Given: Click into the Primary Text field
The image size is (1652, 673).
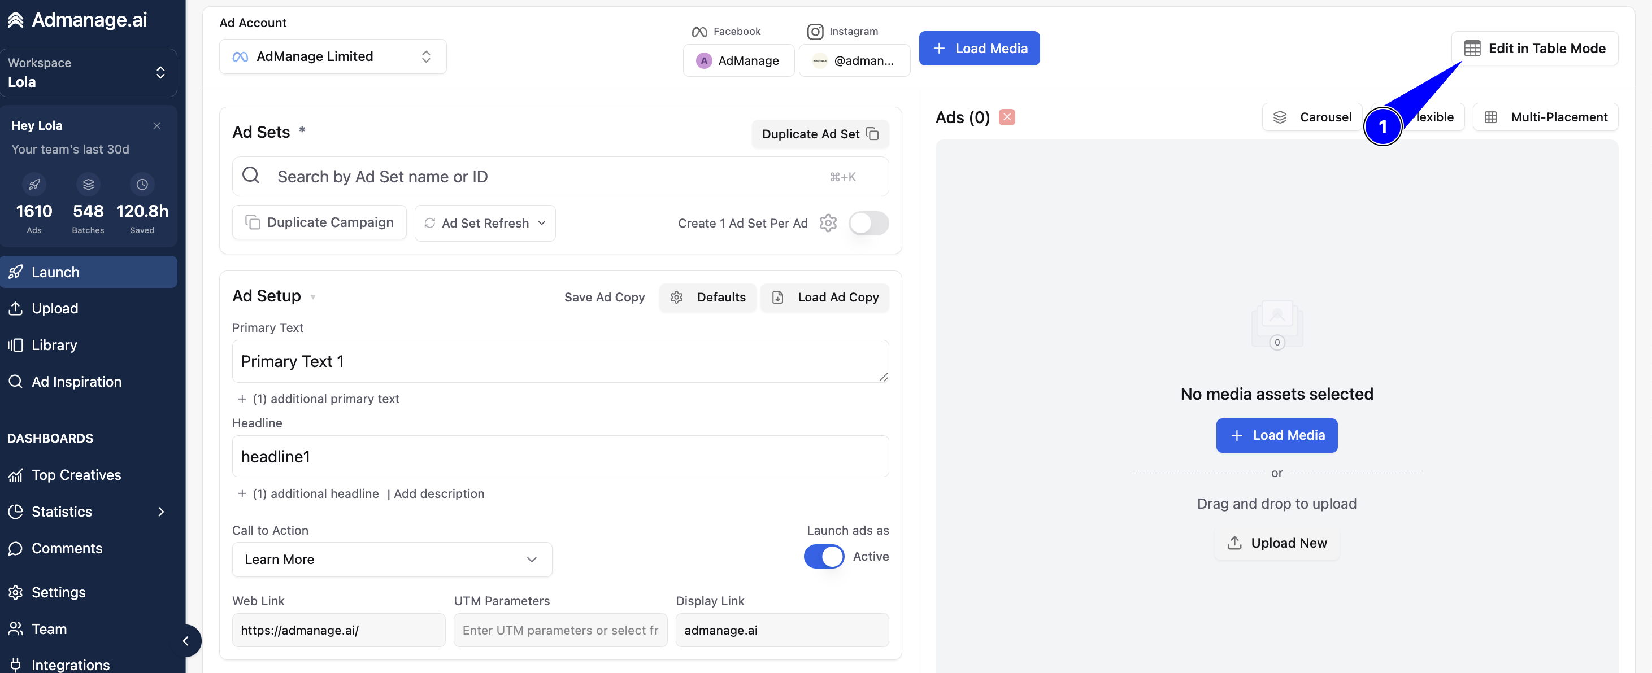Looking at the screenshot, I should point(560,361).
